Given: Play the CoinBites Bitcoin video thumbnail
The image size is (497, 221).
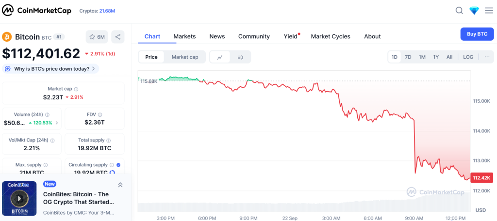Looking at the screenshot, I should (19, 198).
